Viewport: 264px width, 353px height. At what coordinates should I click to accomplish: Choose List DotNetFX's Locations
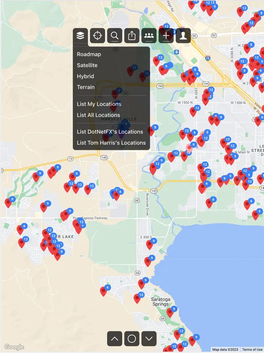pyautogui.click(x=110, y=132)
